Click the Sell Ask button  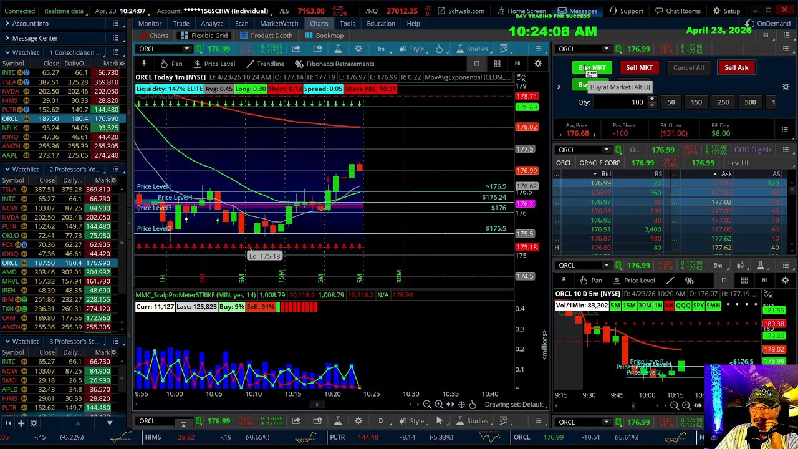(736, 67)
